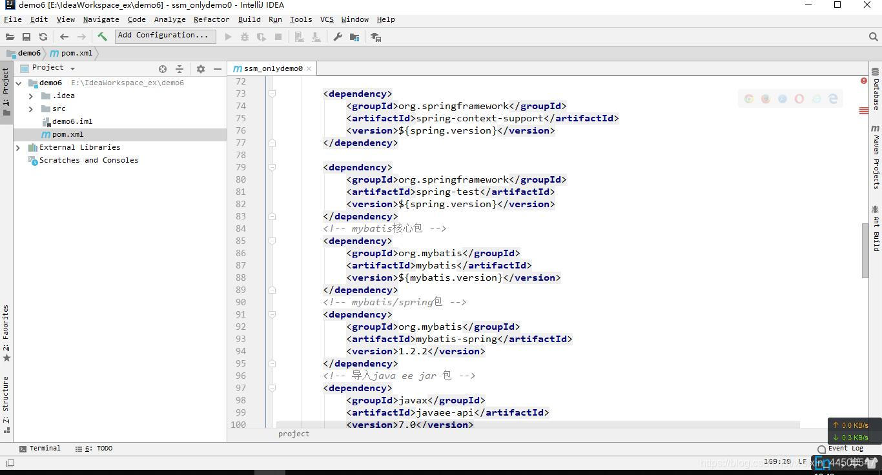The image size is (882, 475).
Task: Click the Debug bug icon
Action: point(245,37)
